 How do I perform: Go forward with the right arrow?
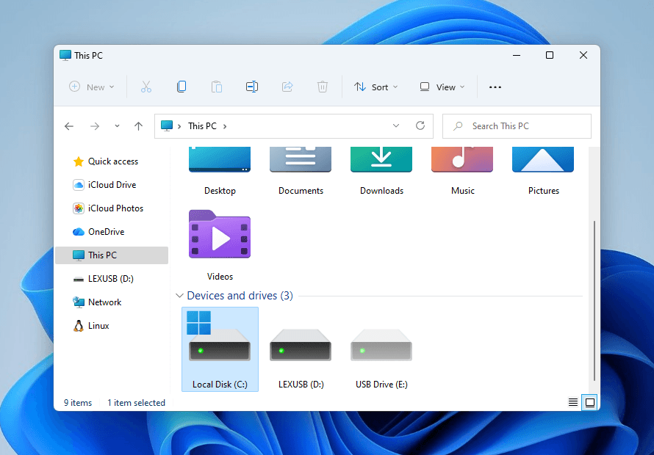coord(95,126)
